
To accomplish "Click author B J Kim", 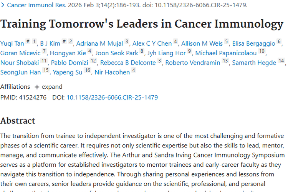I will pos(51,43).
